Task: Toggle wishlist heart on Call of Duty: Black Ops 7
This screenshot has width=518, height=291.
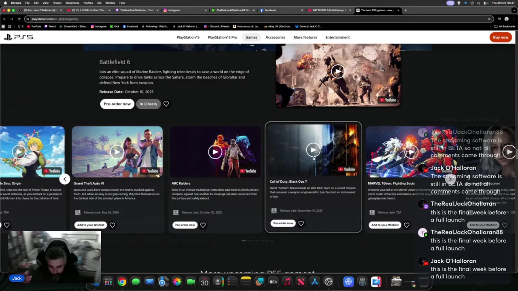Action: 301,223
